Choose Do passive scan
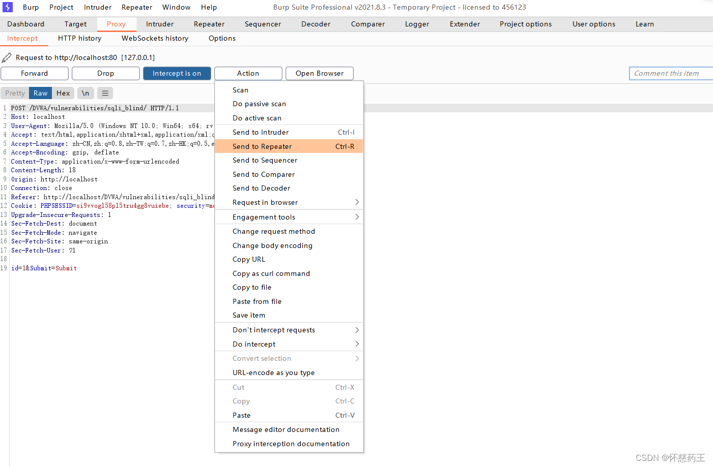The height and width of the screenshot is (467, 713). (x=289, y=104)
